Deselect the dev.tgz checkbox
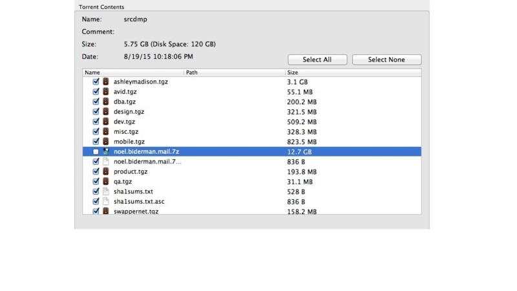This screenshot has height=291, width=517. (96, 122)
